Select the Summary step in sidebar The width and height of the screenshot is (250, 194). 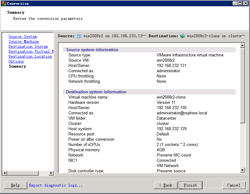pyautogui.click(x=17, y=66)
